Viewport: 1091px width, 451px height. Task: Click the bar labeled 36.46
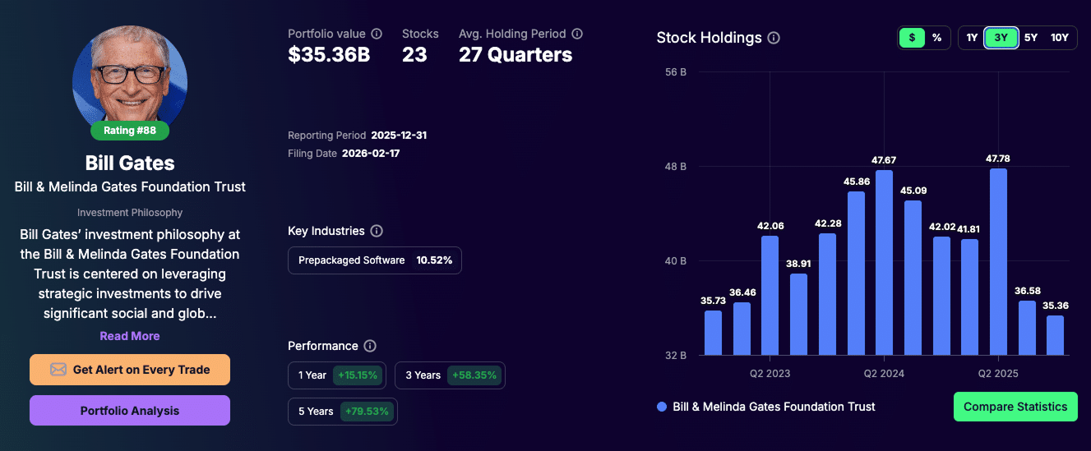coord(742,329)
